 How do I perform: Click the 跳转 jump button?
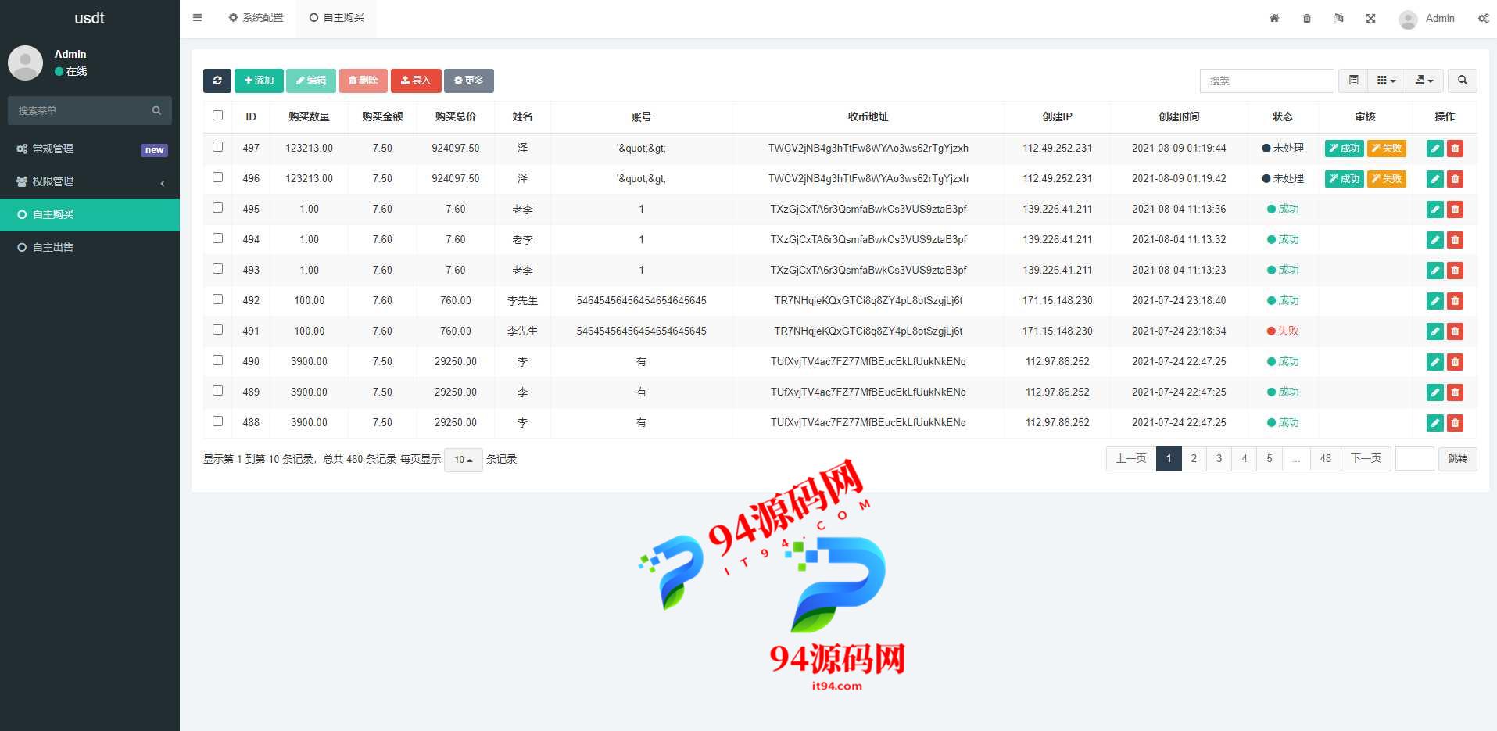click(1458, 459)
